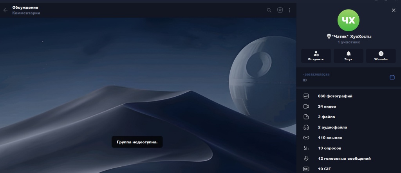Viewport: 401px width, 173px height.
Task: Click the Группа недоступна notice
Action: (x=137, y=142)
